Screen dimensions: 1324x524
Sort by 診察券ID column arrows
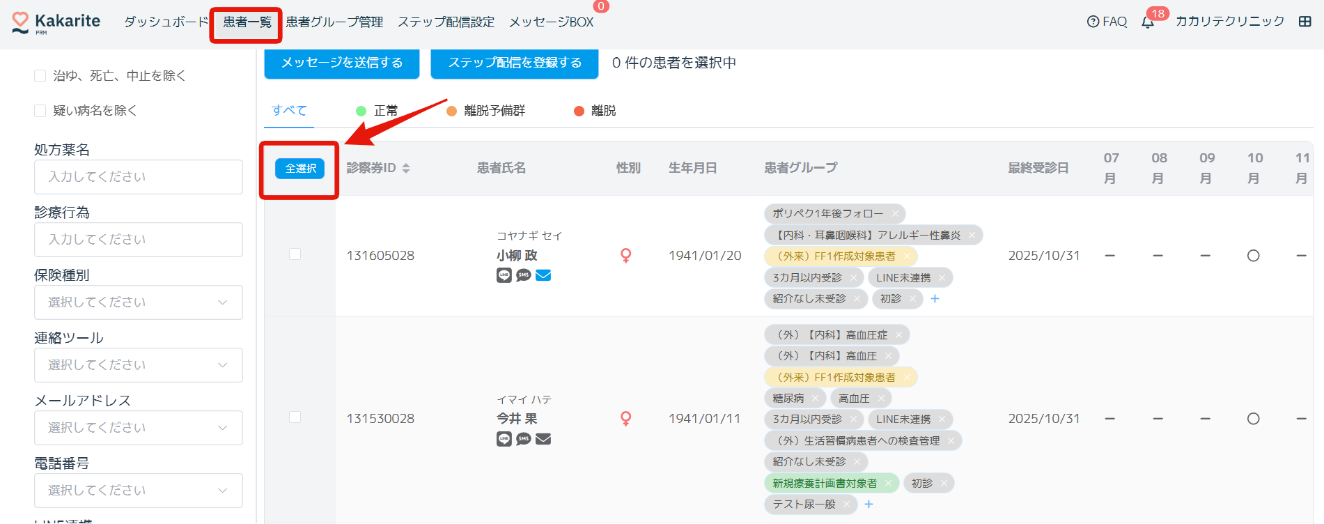[406, 168]
